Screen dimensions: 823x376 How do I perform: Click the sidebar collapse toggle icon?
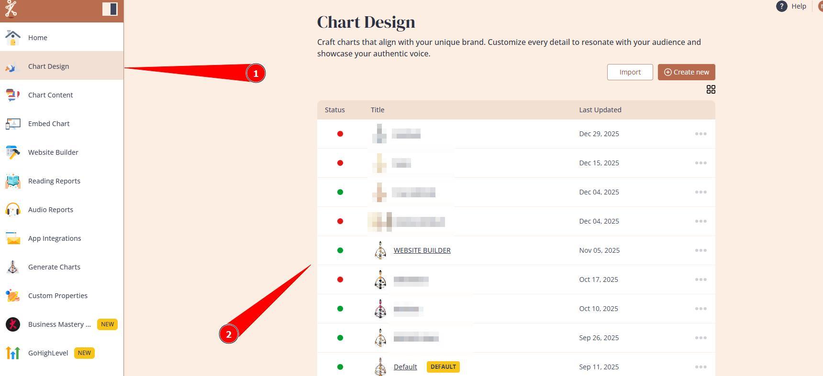pos(110,9)
